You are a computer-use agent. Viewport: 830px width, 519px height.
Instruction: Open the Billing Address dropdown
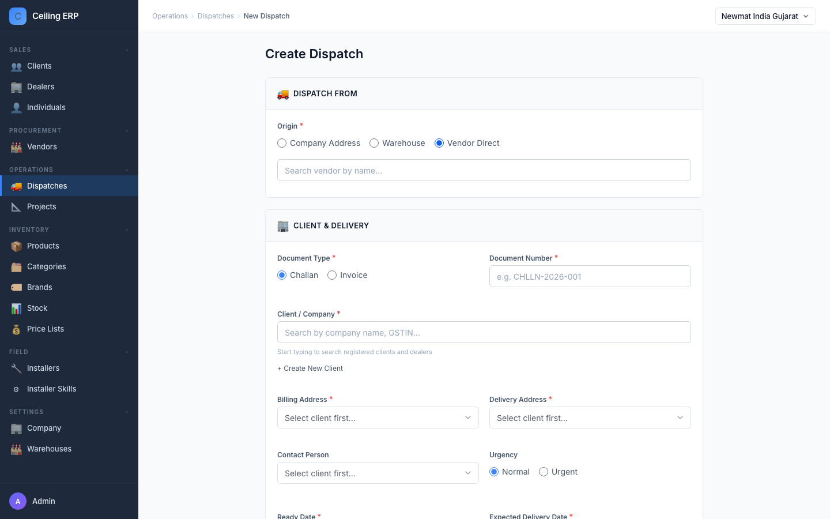pos(378,418)
